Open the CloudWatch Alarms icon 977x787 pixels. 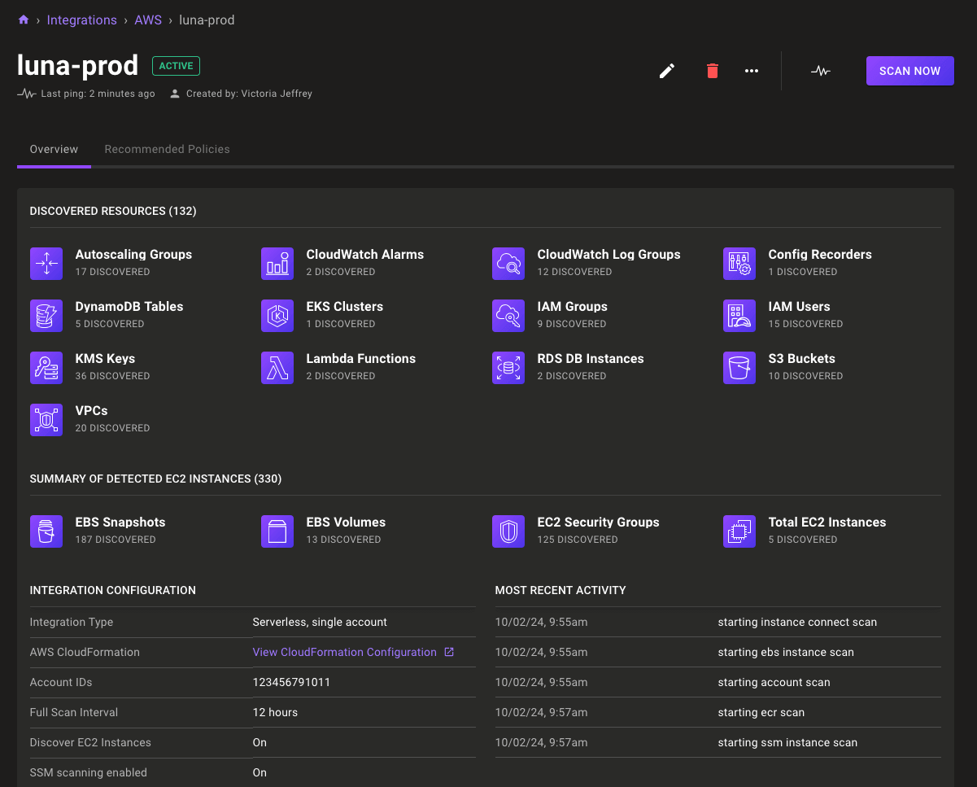point(277,263)
